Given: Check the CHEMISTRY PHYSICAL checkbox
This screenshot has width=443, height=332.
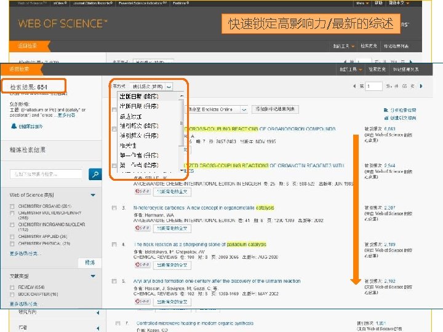Looking at the screenshot, I should click(12, 243).
